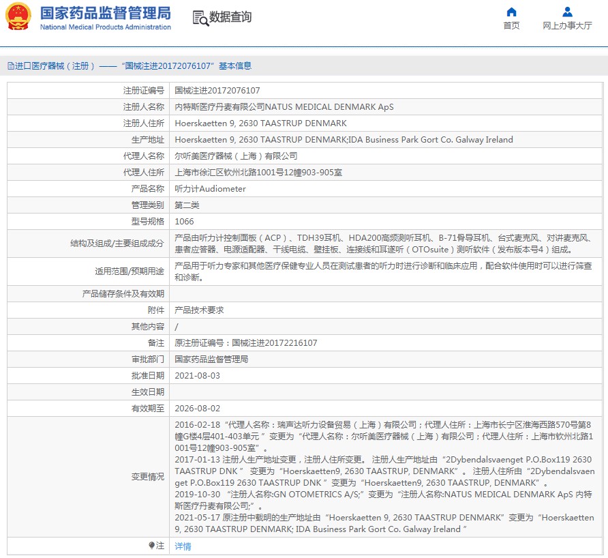608x558 pixels.
Task: Select registration number 国械注进20172076107 value
Action: (x=217, y=91)
